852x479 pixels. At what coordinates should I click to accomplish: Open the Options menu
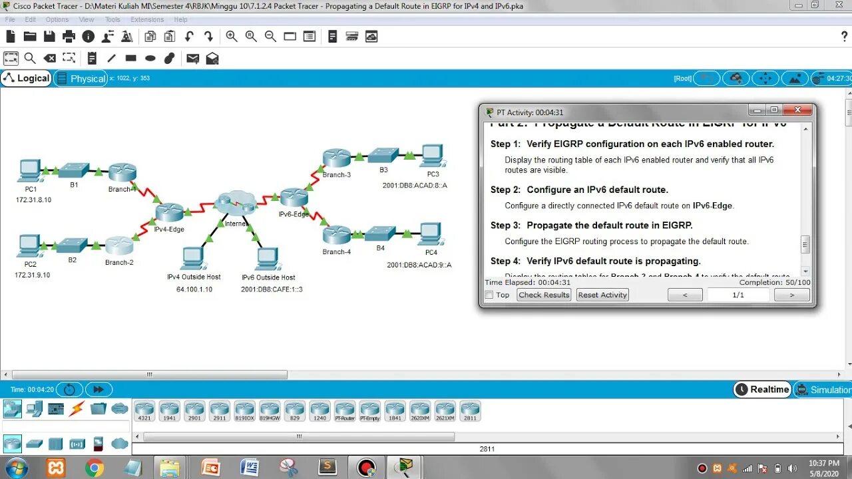pos(57,19)
